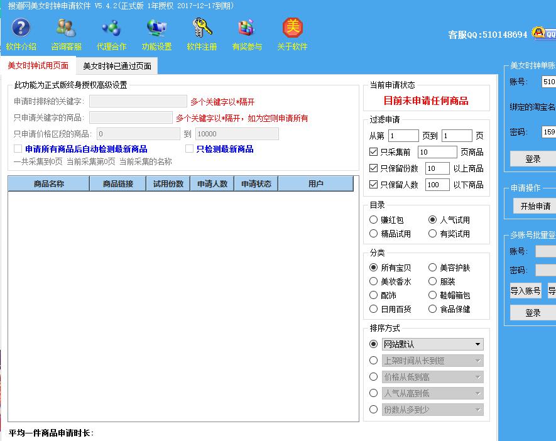Open the QQ contact icon at top right
This screenshot has width=556, height=441.
click(x=540, y=31)
